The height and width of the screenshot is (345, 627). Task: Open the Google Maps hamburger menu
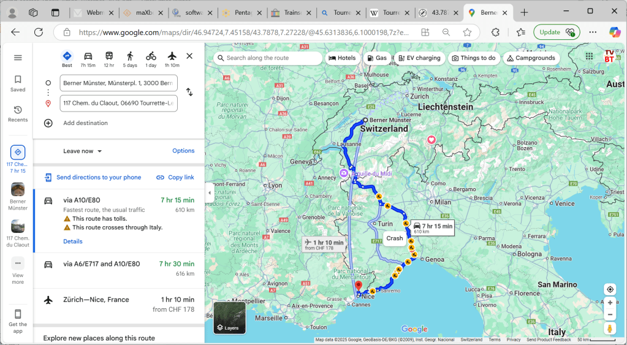18,58
